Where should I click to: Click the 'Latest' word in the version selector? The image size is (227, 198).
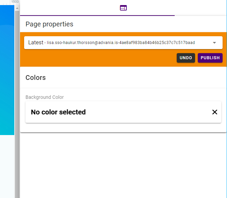pos(36,43)
